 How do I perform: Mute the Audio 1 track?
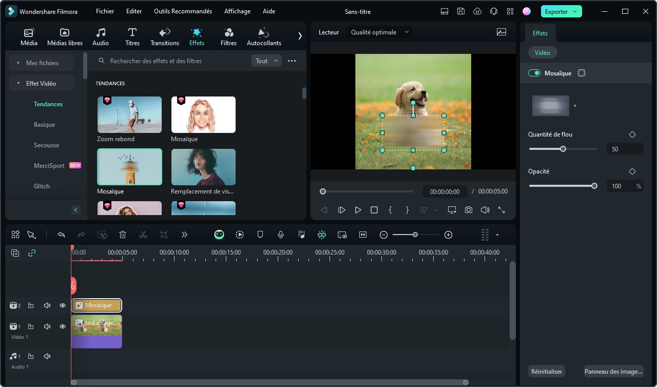47,356
